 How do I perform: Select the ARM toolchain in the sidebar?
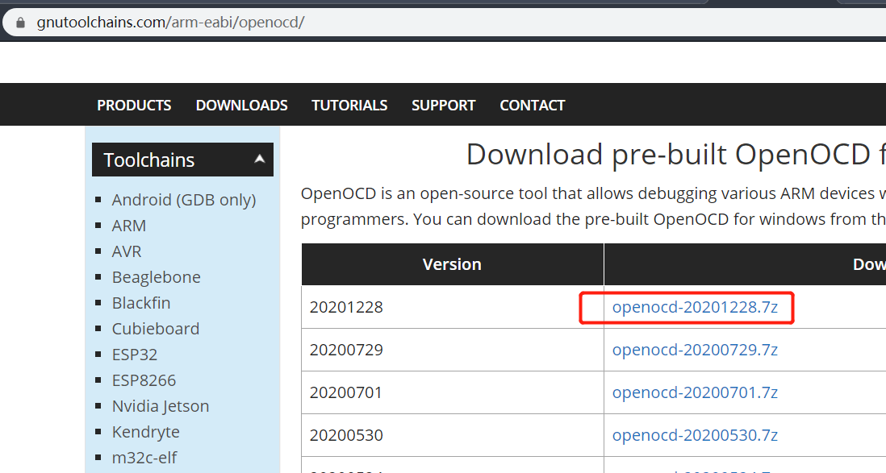[x=129, y=226]
